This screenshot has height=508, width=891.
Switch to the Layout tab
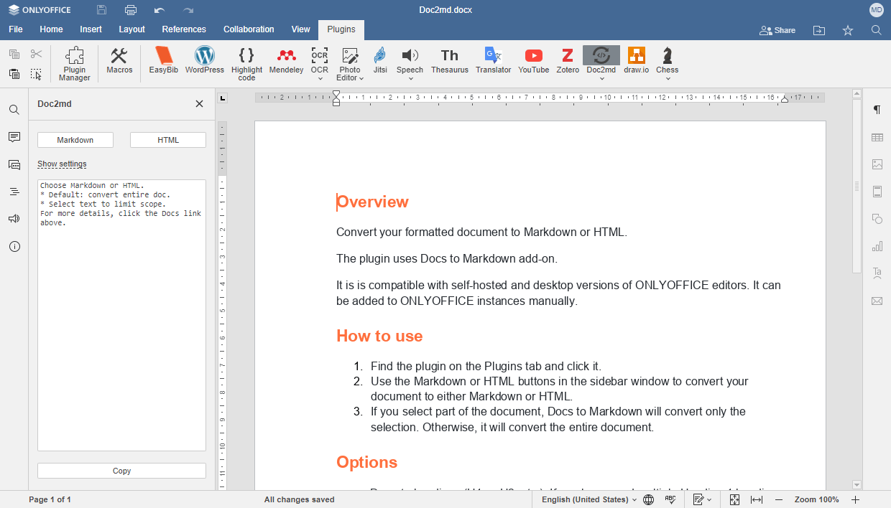click(x=131, y=29)
